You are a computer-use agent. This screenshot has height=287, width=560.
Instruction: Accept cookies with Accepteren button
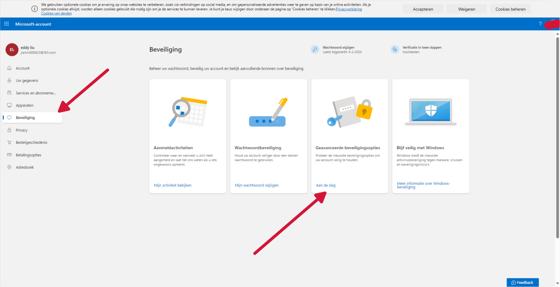tap(423, 9)
